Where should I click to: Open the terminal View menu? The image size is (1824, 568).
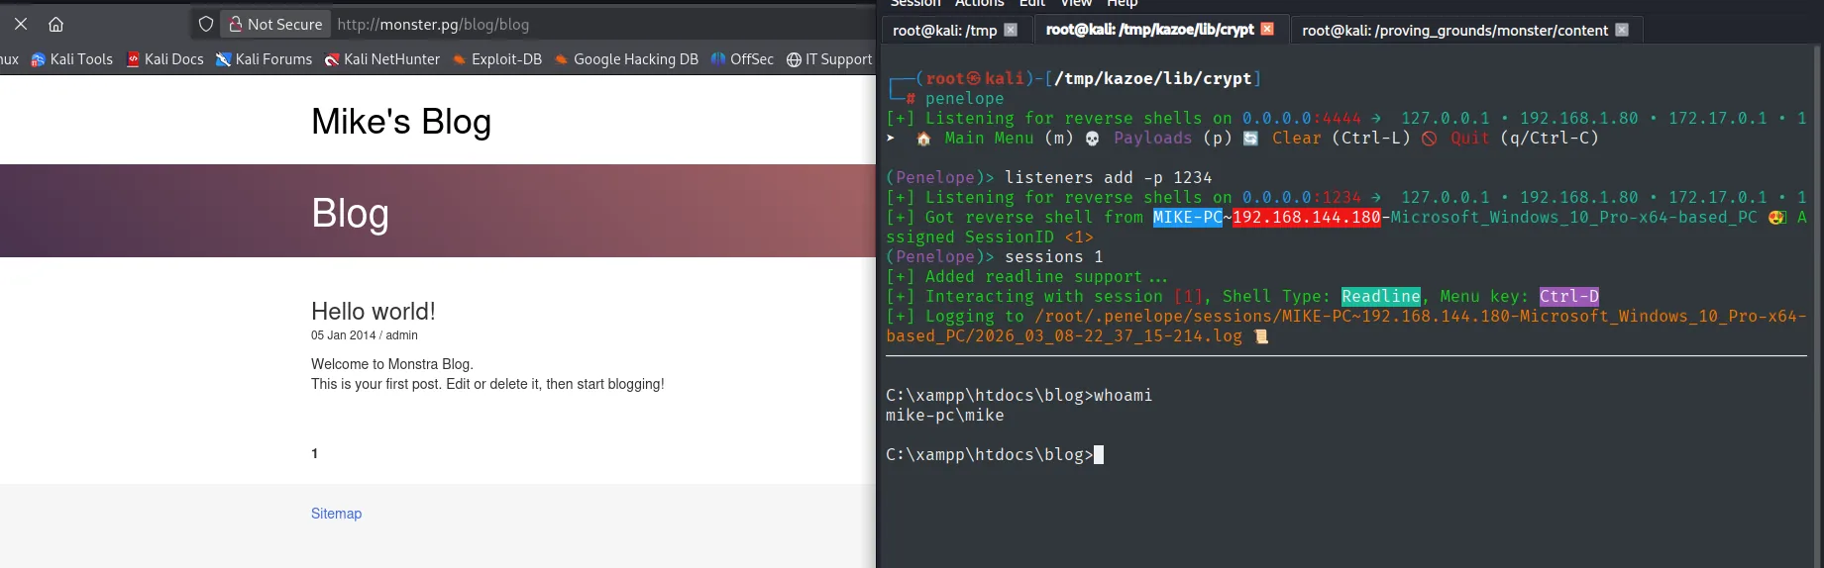click(x=1076, y=3)
